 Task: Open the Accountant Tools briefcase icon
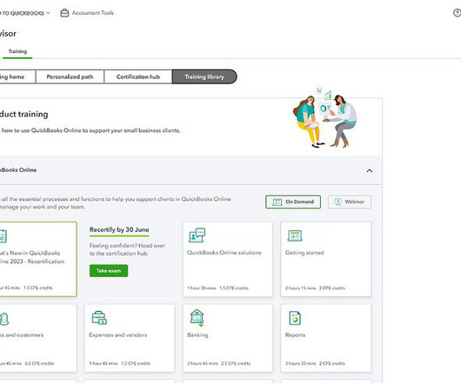(64, 13)
